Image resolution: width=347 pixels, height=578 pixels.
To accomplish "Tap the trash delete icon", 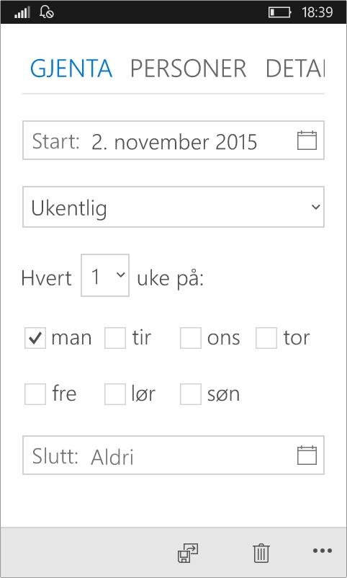I will tap(261, 553).
